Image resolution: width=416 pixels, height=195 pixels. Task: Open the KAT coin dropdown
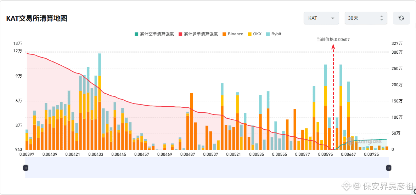[321, 18]
